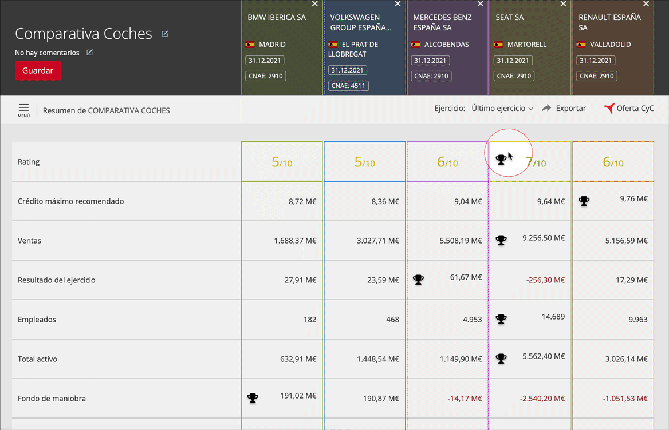Screen dimensions: 669x430
Task: Remove RENAULT ESPAÑA SA column
Action: [x=646, y=4]
